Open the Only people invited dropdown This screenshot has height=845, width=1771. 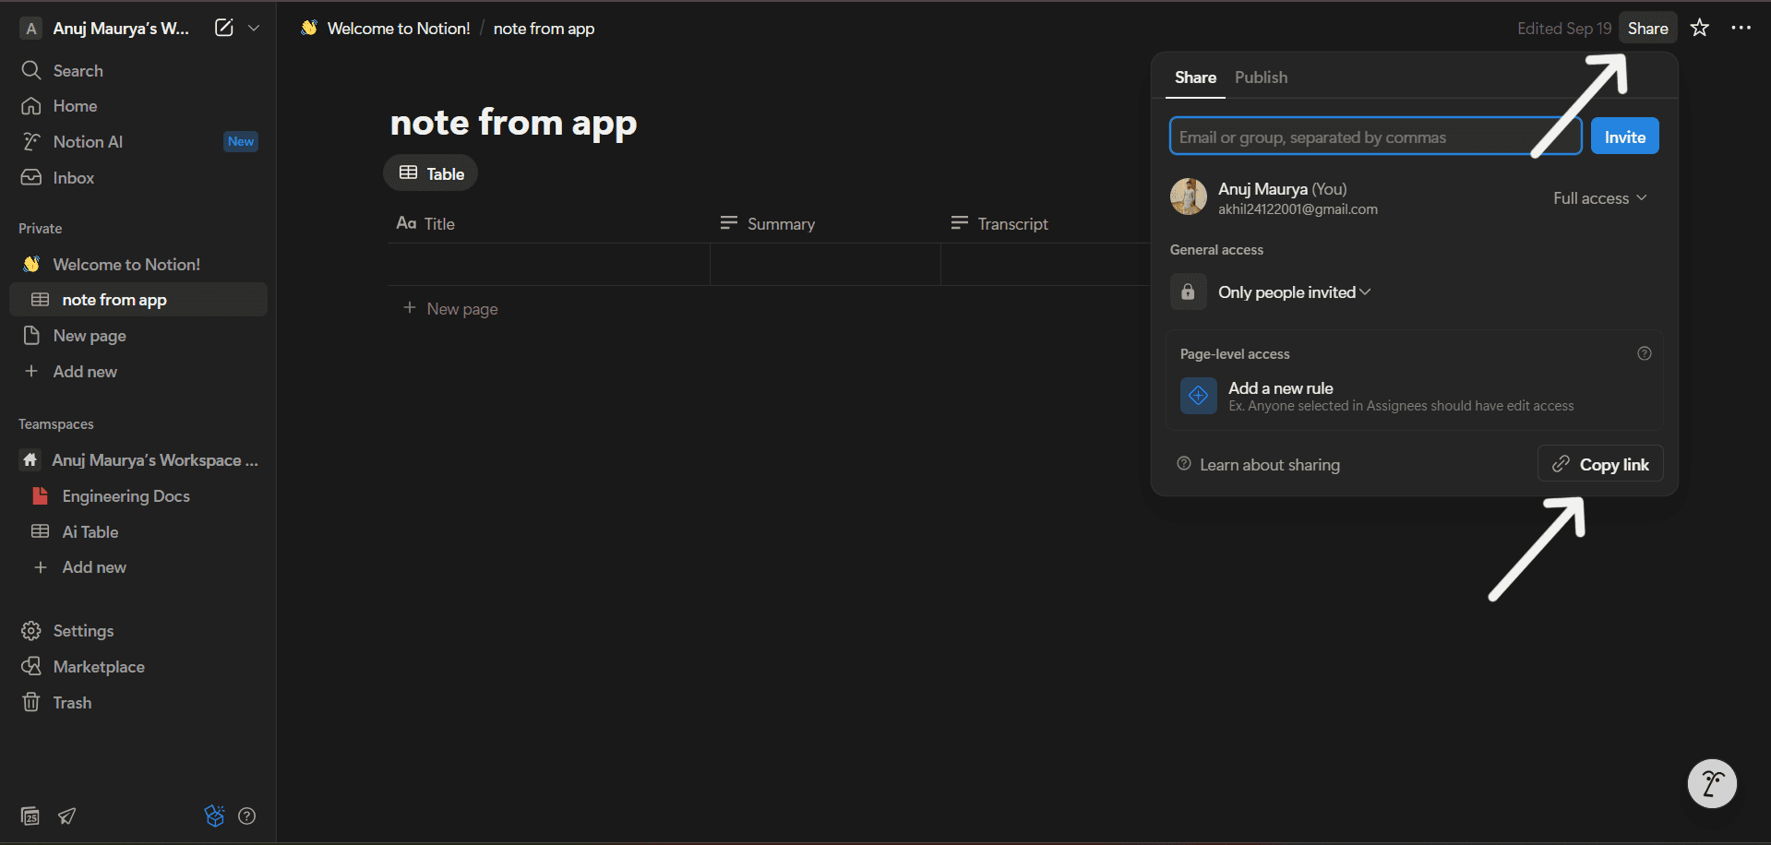pyautogui.click(x=1292, y=292)
